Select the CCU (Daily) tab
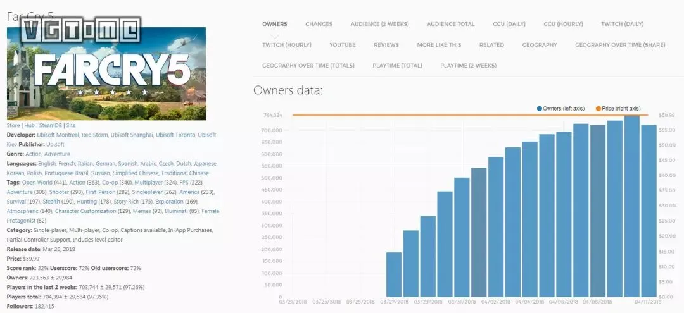The height and width of the screenshot is (313, 684). click(509, 24)
